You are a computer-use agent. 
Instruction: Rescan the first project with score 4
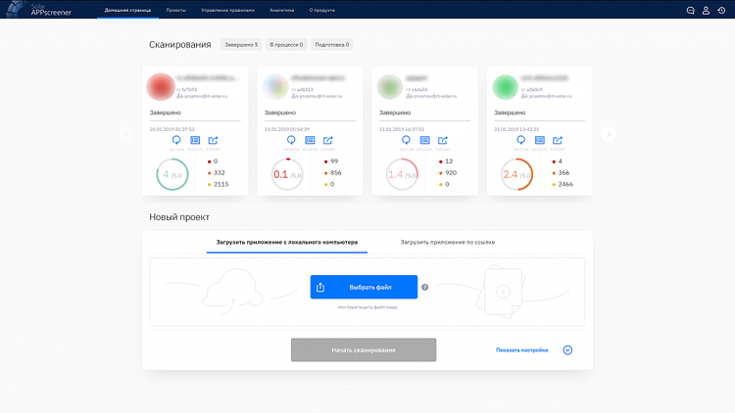176,140
